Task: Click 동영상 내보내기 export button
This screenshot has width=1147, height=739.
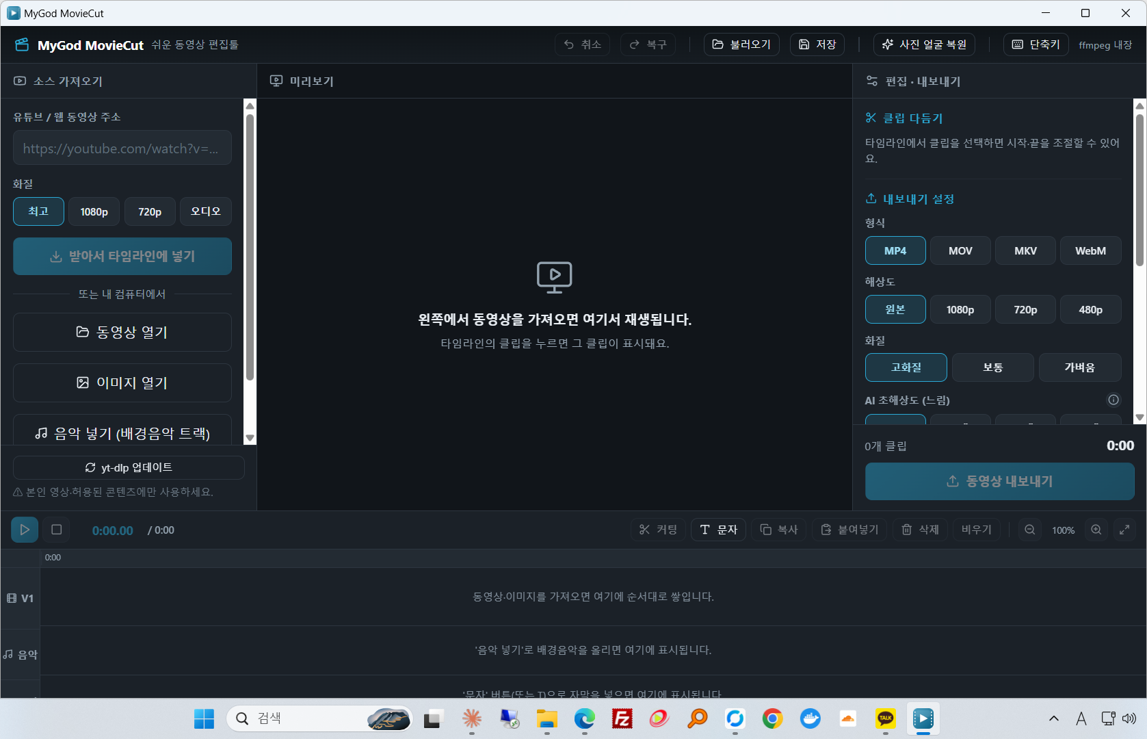Action: point(1000,481)
